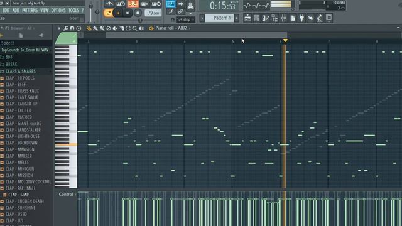402x226 pixels.
Task: Click the top hat multilink icon
Action: coord(190,5)
